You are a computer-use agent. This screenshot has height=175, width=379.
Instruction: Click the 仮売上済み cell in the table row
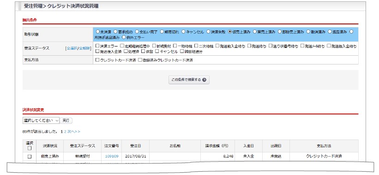tap(50, 156)
